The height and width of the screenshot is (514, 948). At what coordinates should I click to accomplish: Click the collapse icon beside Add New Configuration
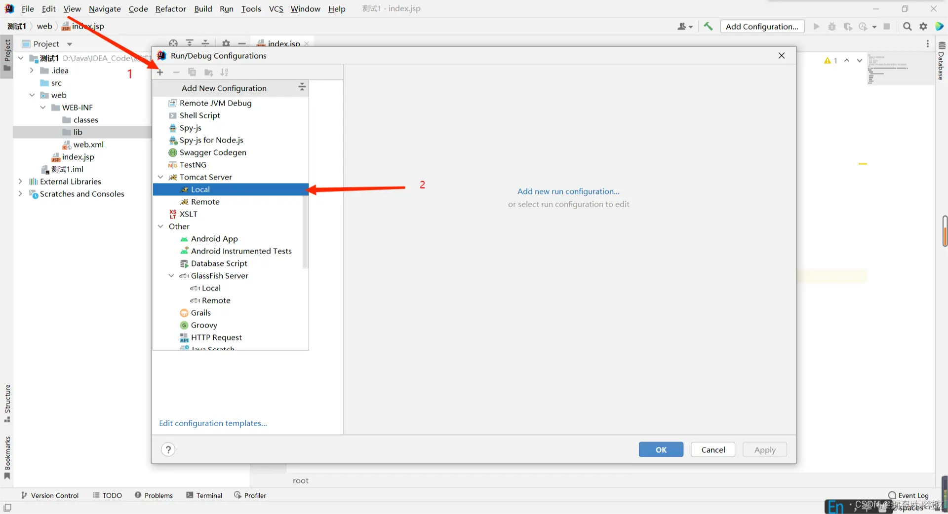pyautogui.click(x=302, y=87)
